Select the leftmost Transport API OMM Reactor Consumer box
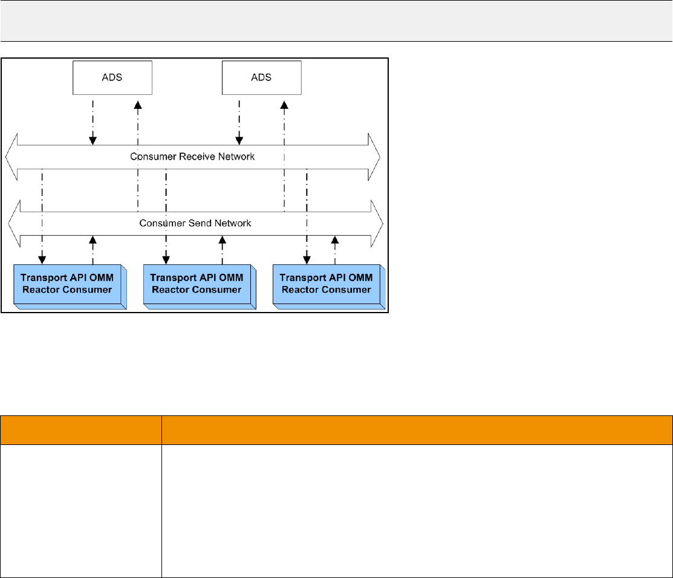 click(x=70, y=287)
